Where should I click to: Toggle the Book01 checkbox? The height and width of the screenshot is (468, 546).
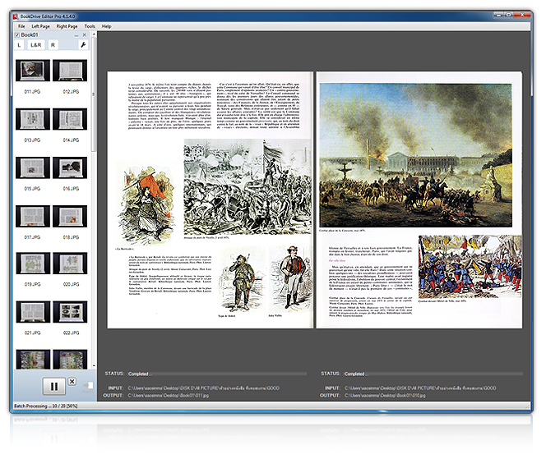tap(17, 35)
